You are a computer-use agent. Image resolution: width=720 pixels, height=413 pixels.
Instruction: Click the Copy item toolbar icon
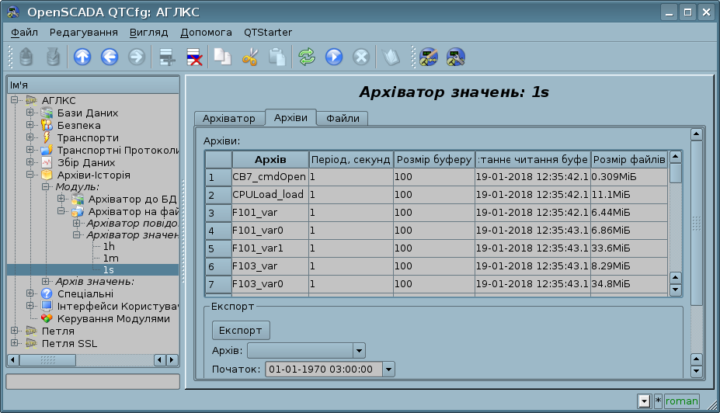(x=223, y=57)
